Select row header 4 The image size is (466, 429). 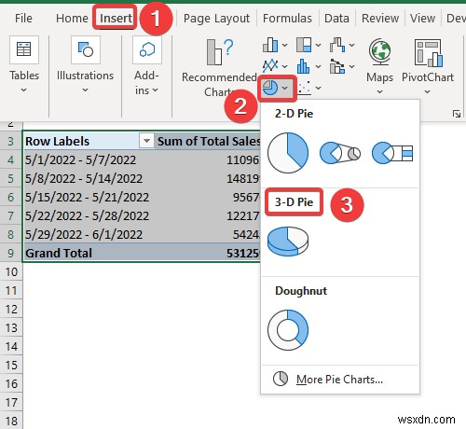click(11, 159)
